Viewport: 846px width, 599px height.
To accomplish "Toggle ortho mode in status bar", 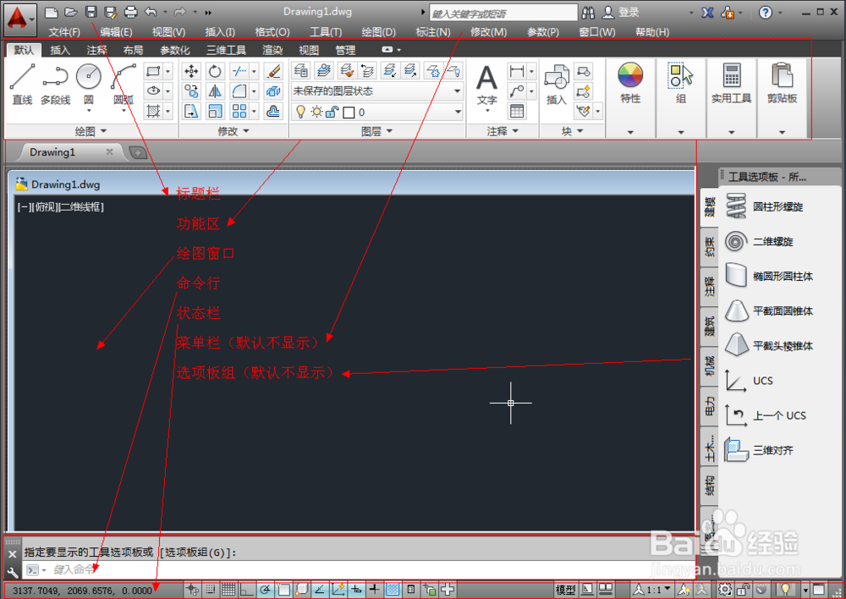I will click(x=246, y=590).
